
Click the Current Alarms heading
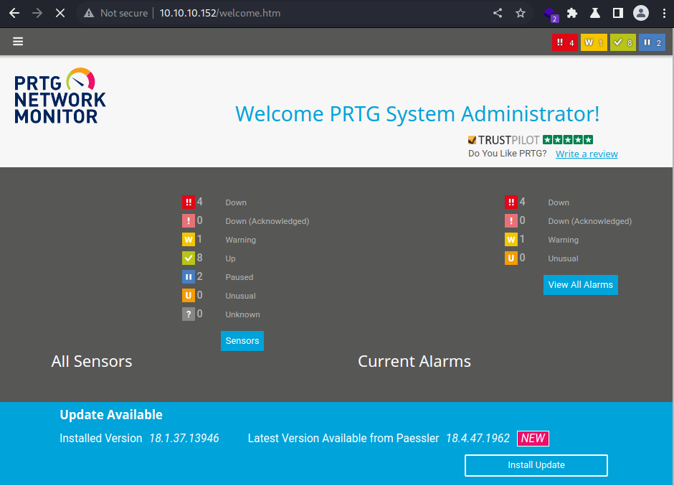pos(414,361)
